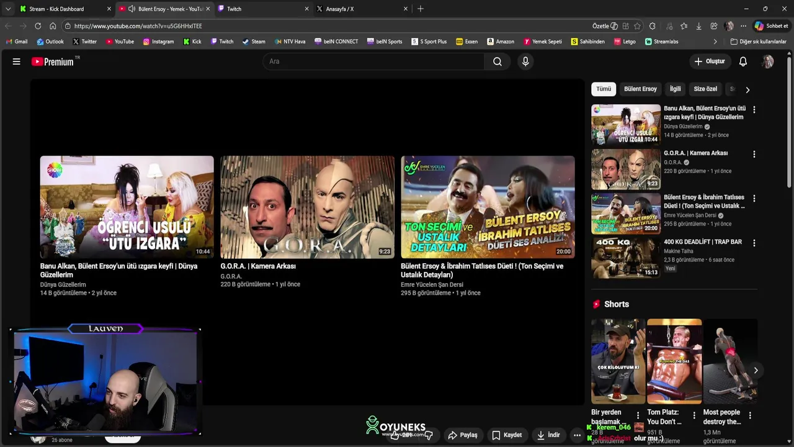Close the Bülent Ersoy YouTube tab
The image size is (794, 447).
[208, 9]
